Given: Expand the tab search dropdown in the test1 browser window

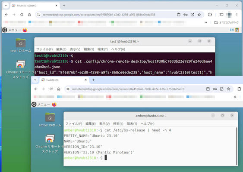Looking at the screenshot, I should tap(6, 6).
